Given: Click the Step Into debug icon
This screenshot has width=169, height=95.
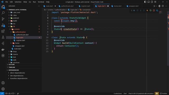Looking at the screenshot, I should pos(141,11).
